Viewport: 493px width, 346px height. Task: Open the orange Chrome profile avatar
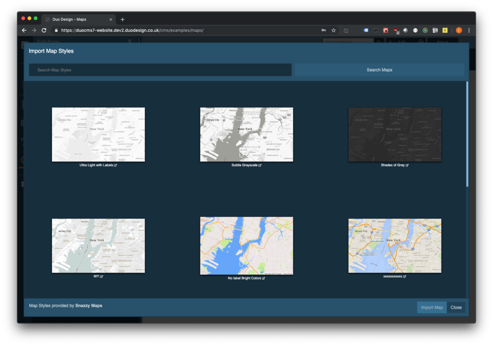tap(459, 30)
